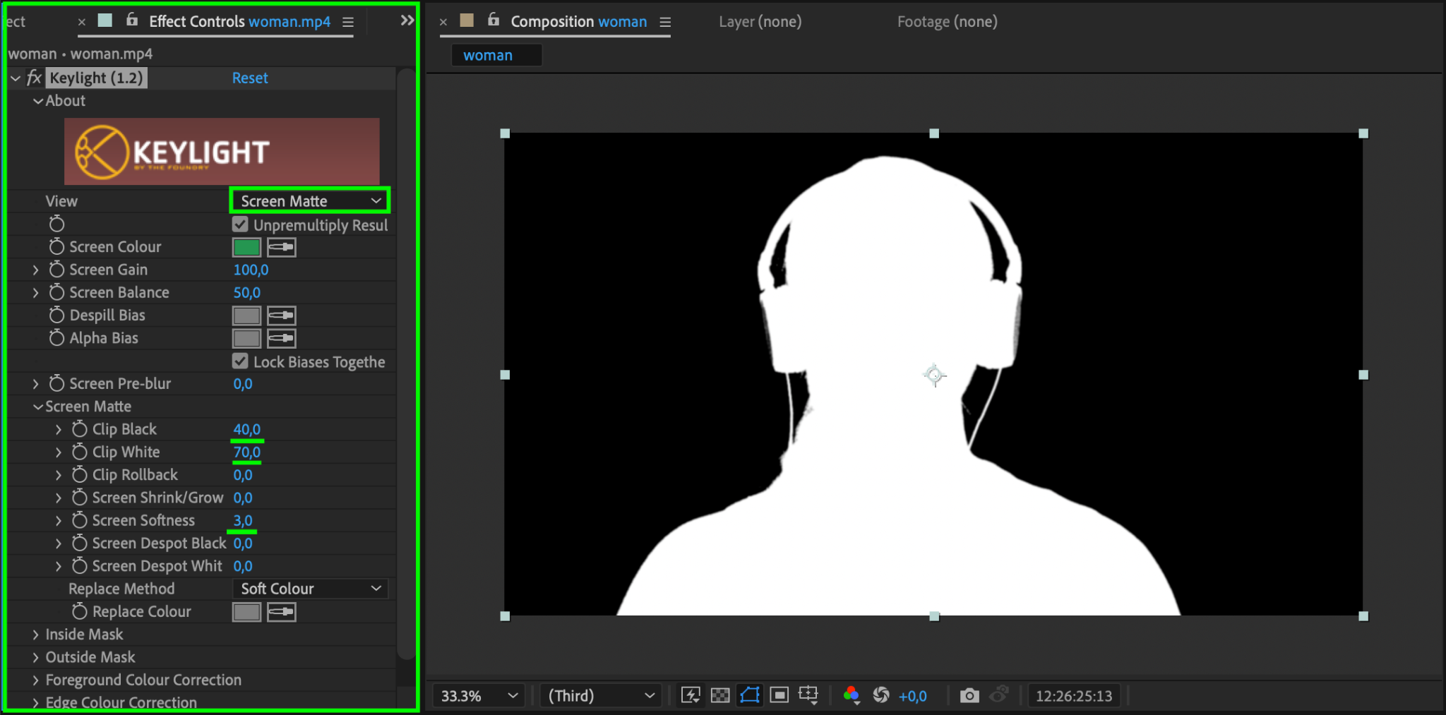Viewport: 1446px width, 715px height.
Task: Switch to Effect Controls woman.mp4 tab
Action: tap(239, 21)
